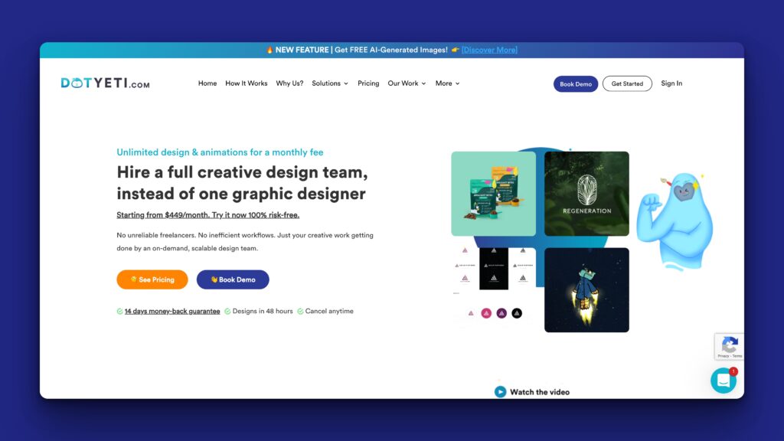Click the reCAPTCHA badge
Viewport: 784px width, 441px height.
[x=729, y=346]
